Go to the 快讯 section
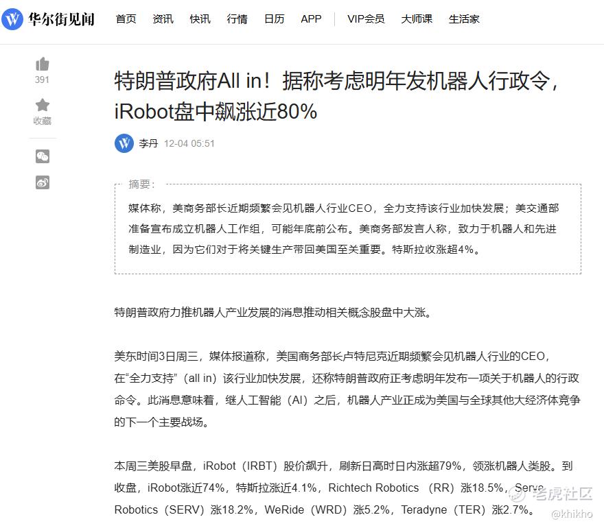 200,19
